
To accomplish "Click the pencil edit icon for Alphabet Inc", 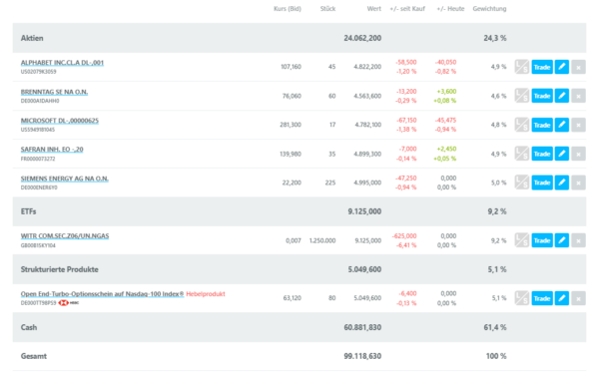I will tap(561, 67).
